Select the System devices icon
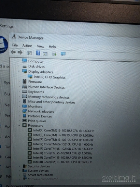Screen dimensions: 140x187 pos(25,171)
